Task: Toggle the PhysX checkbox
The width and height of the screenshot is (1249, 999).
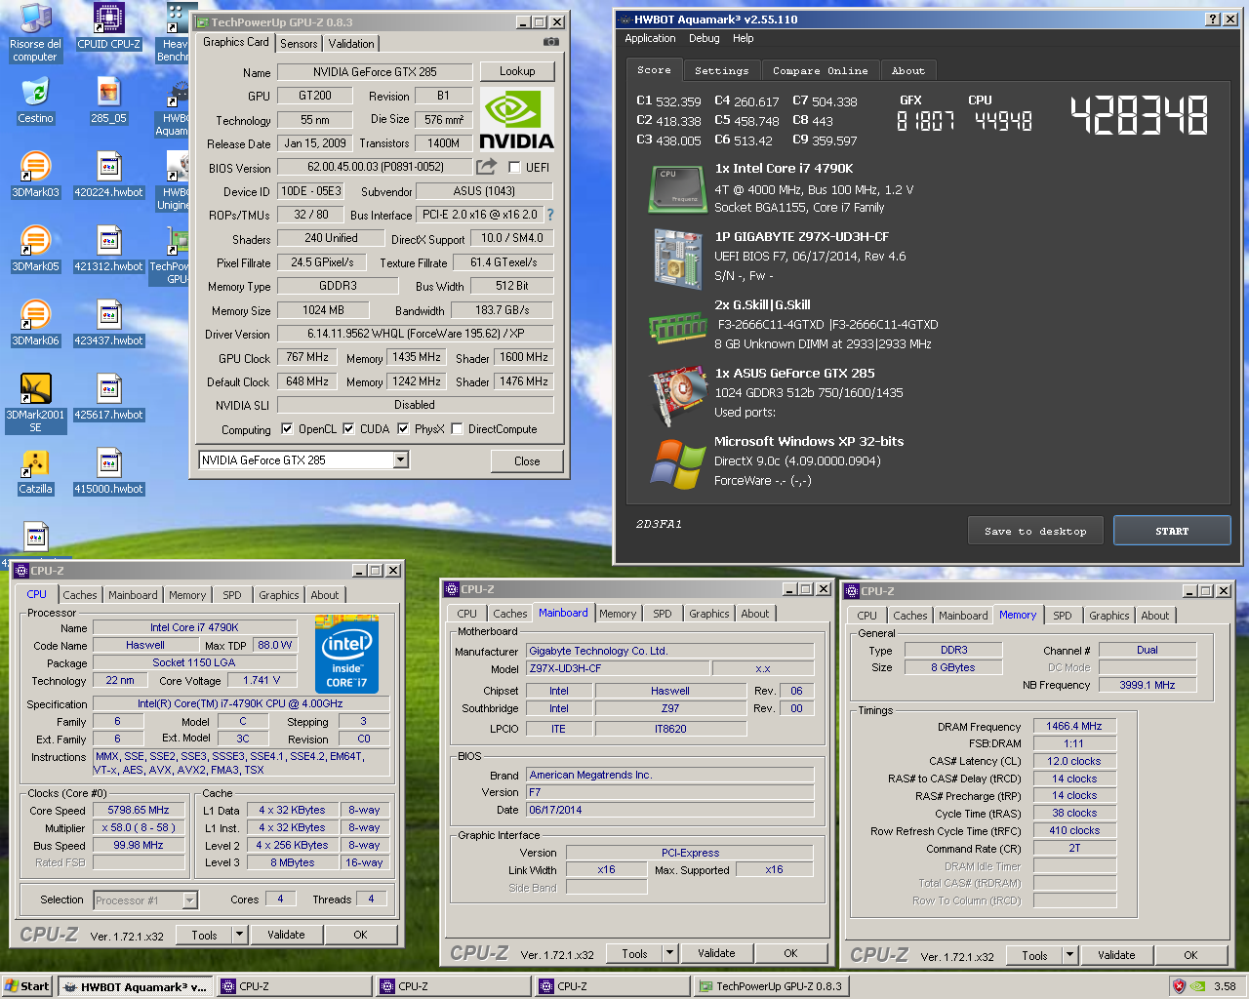Action: [x=403, y=428]
